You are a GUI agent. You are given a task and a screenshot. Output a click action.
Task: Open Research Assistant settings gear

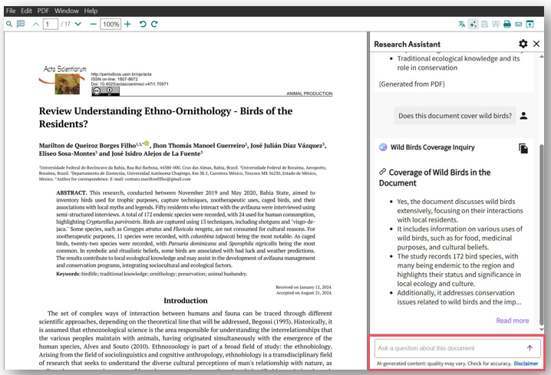click(x=523, y=44)
